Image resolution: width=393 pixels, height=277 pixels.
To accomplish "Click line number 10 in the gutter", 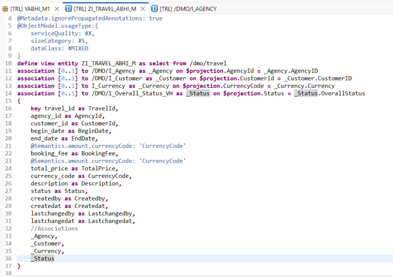I will click(9, 63).
